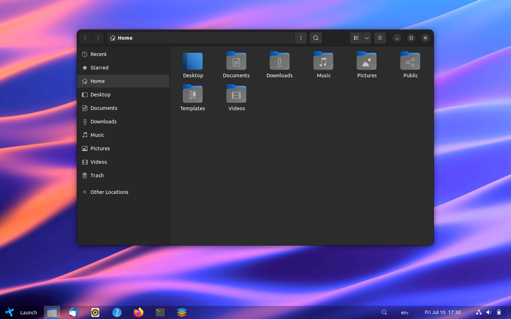Screen dimensions: 511x319
Task: Click Other Locations in the sidebar
Action: (x=123, y=192)
